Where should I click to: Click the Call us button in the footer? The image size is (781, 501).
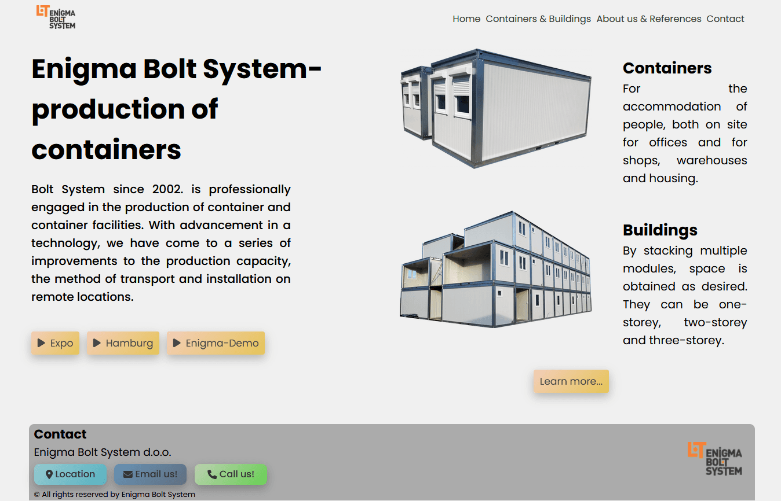(x=231, y=474)
